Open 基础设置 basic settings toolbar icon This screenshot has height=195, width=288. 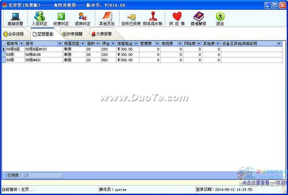(15, 19)
